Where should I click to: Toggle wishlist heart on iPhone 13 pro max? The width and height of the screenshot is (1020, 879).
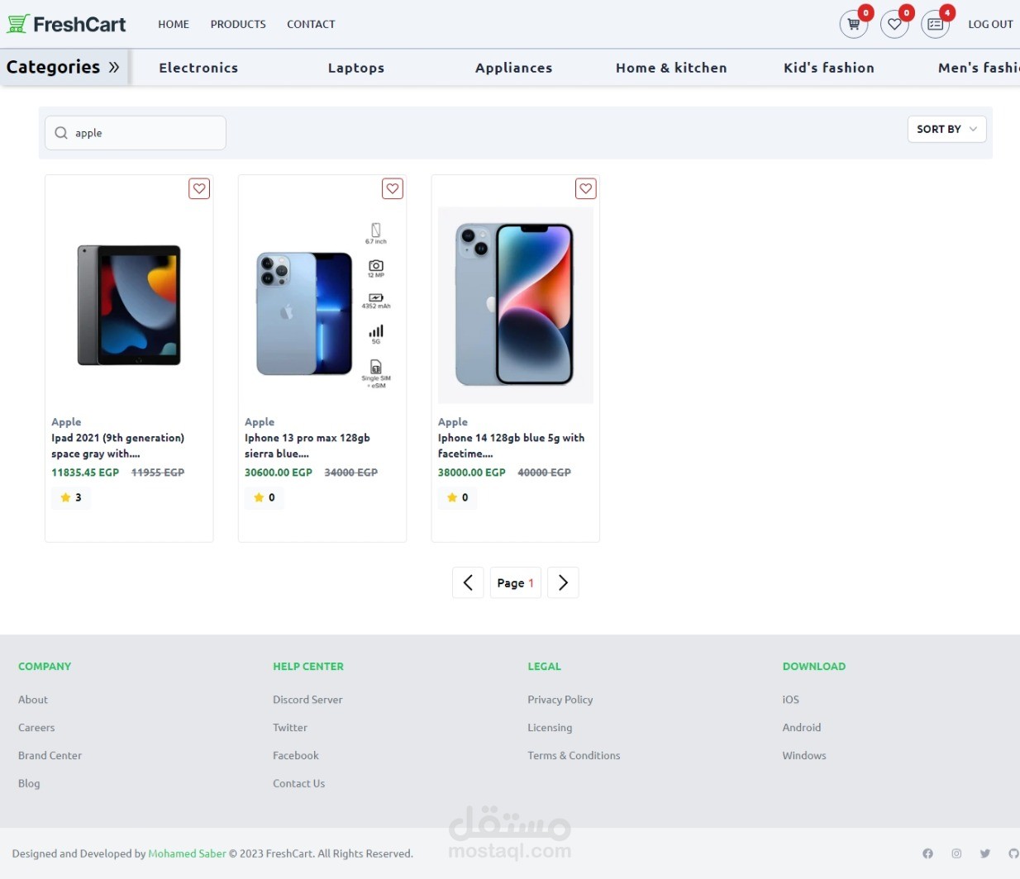tap(393, 188)
